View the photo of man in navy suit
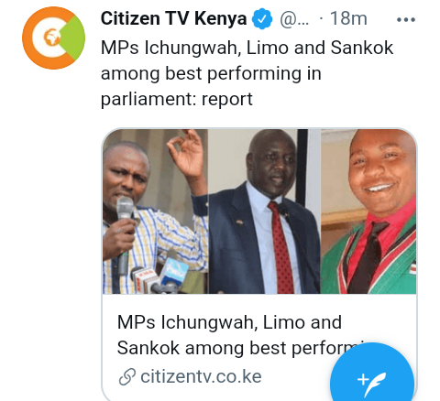Screen dimensions: 440x401 264,211
